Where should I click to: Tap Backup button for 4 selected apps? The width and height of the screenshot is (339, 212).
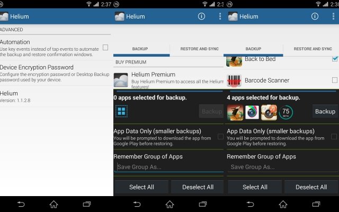(x=325, y=111)
